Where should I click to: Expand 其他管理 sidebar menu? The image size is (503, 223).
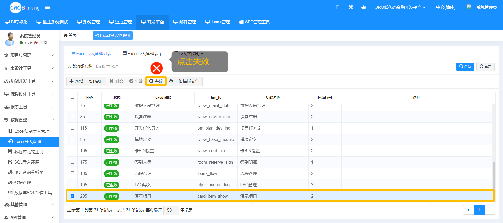tap(30, 205)
